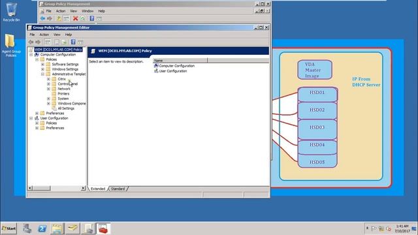The width and height of the screenshot is (418, 235).
Task: Select the Printers folder in the tree
Action: [x=63, y=94]
